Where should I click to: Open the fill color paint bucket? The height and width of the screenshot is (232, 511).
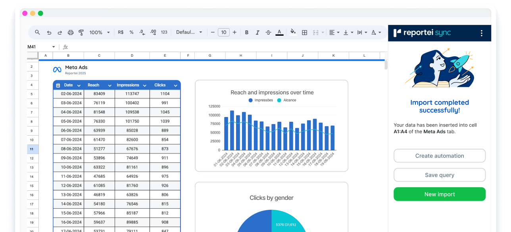(293, 32)
